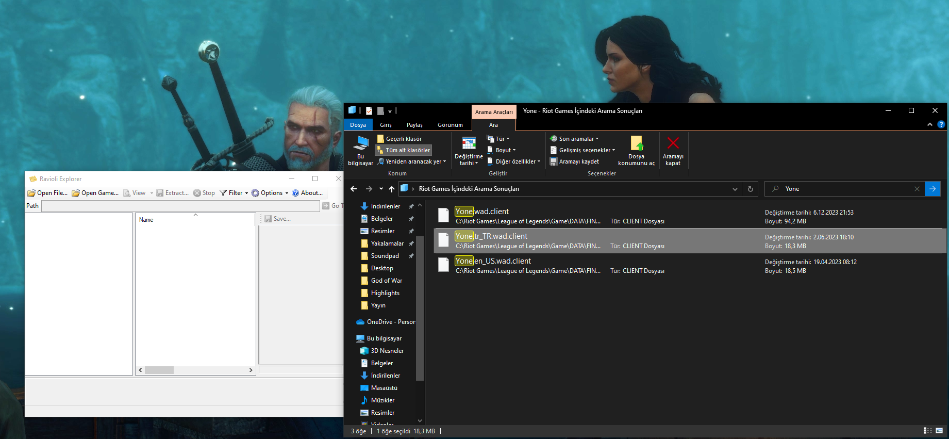Open Yeniden aranacak yer dropdown
Image resolution: width=949 pixels, height=439 pixels.
coord(411,161)
